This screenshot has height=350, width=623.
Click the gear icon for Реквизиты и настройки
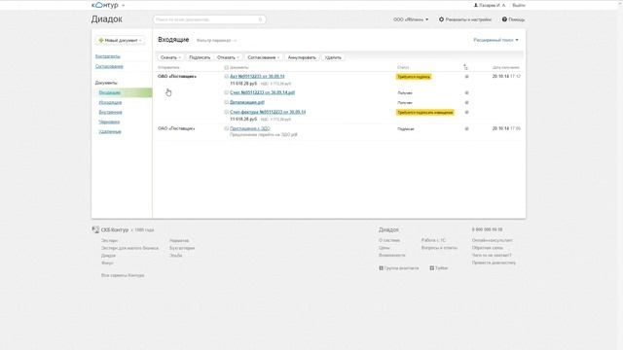pyautogui.click(x=441, y=19)
